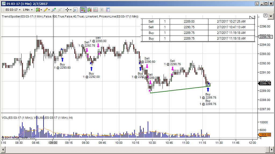Click the Sell cell in 2289.00 row
Screen dimensions: 275x154
[x=151, y=22]
